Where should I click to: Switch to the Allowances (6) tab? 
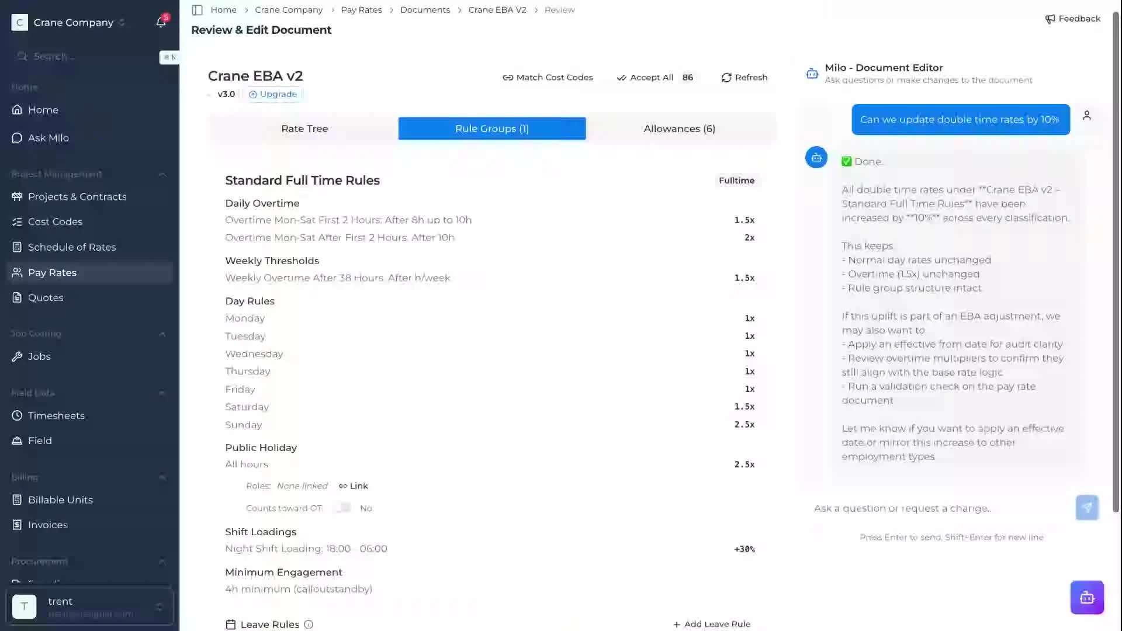679,129
